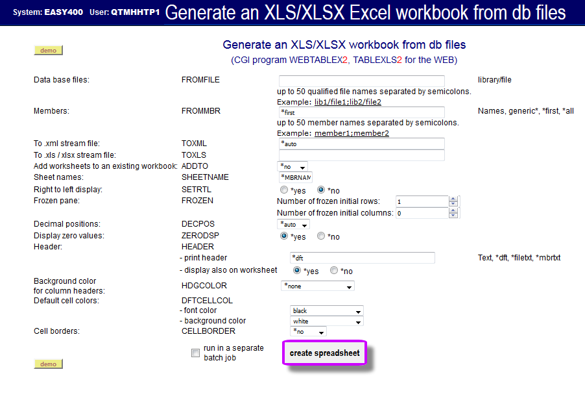Decrease number of frozen initial columns
This screenshot has width=585, height=402.
[x=453, y=216]
